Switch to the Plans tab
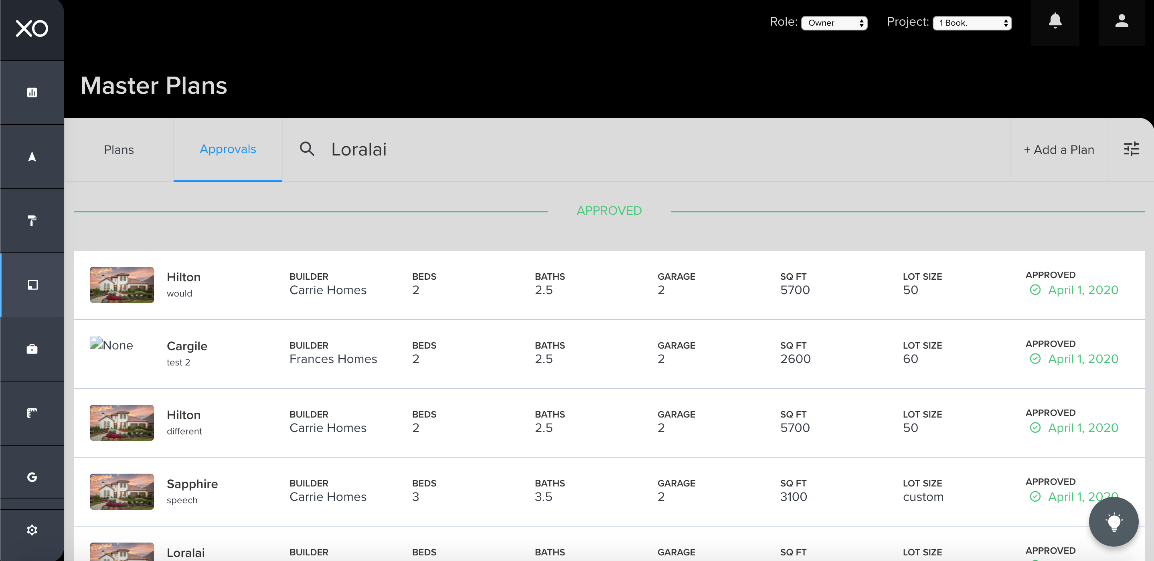Screen dimensions: 1154x561 [x=119, y=149]
